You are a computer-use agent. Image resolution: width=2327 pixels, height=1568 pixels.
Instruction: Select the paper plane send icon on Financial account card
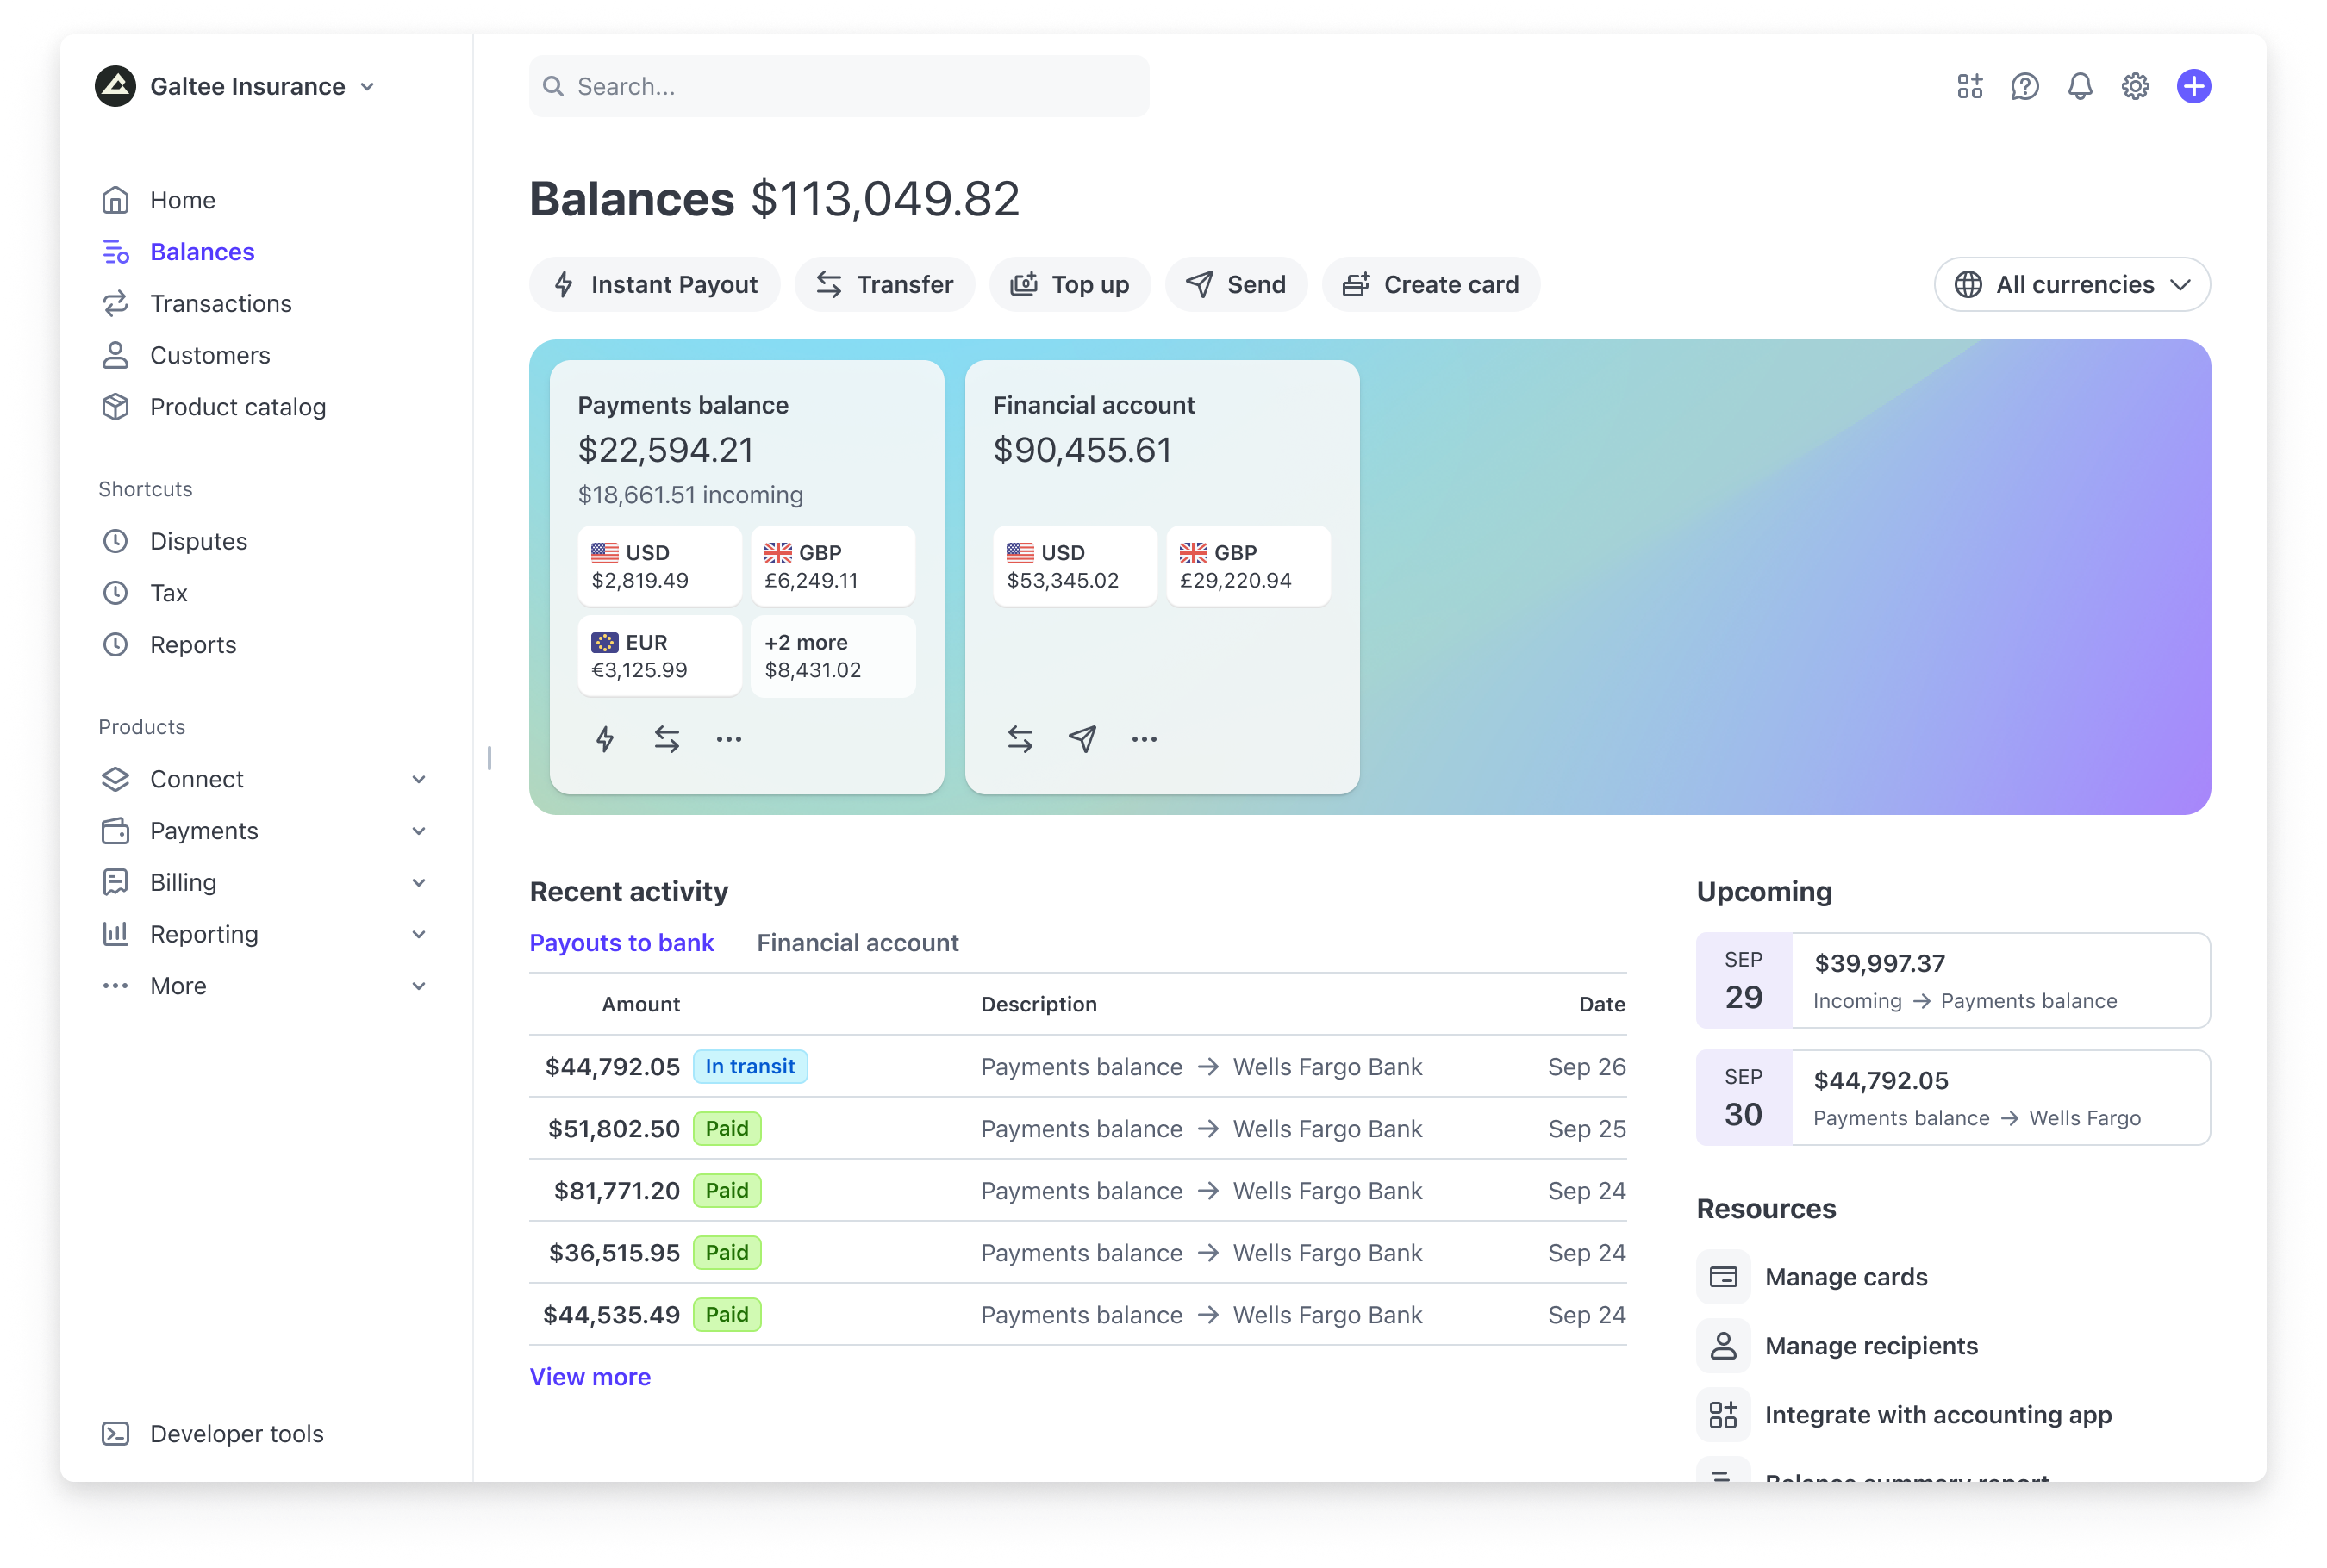click(x=1082, y=738)
